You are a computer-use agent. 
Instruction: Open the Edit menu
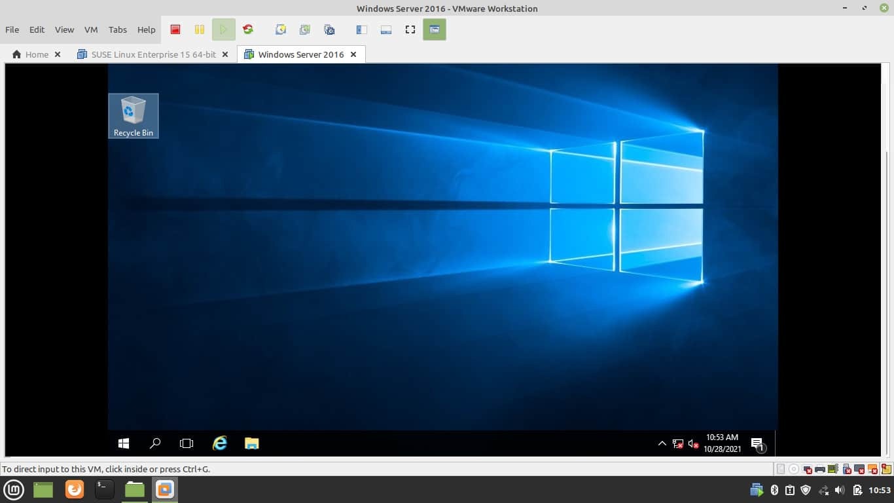(x=37, y=29)
